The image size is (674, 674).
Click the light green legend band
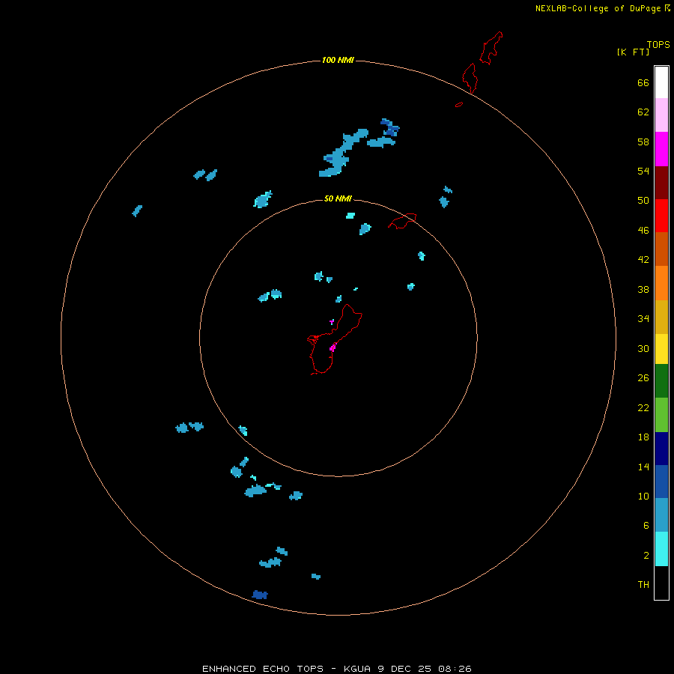pos(661,415)
